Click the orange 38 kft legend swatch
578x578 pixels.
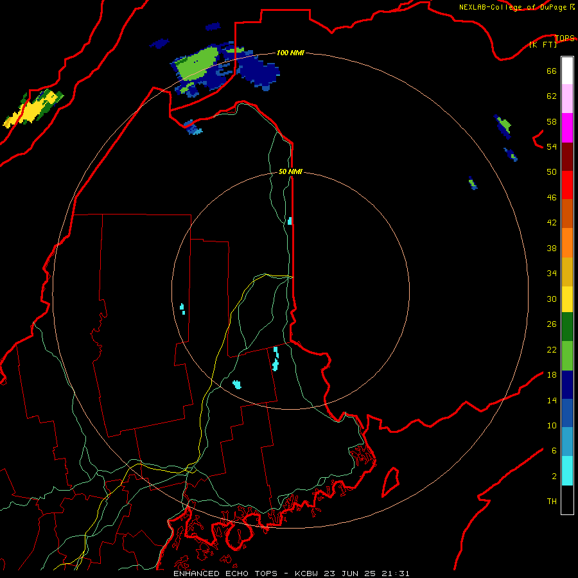567,243
